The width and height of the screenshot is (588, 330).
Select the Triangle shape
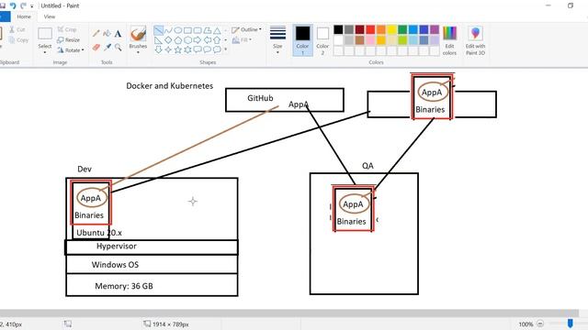pos(217,30)
